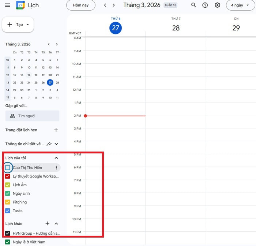Viewport: 256px width, 246px height.
Task: Collapse the Lịch của tôi section
Action: point(56,158)
